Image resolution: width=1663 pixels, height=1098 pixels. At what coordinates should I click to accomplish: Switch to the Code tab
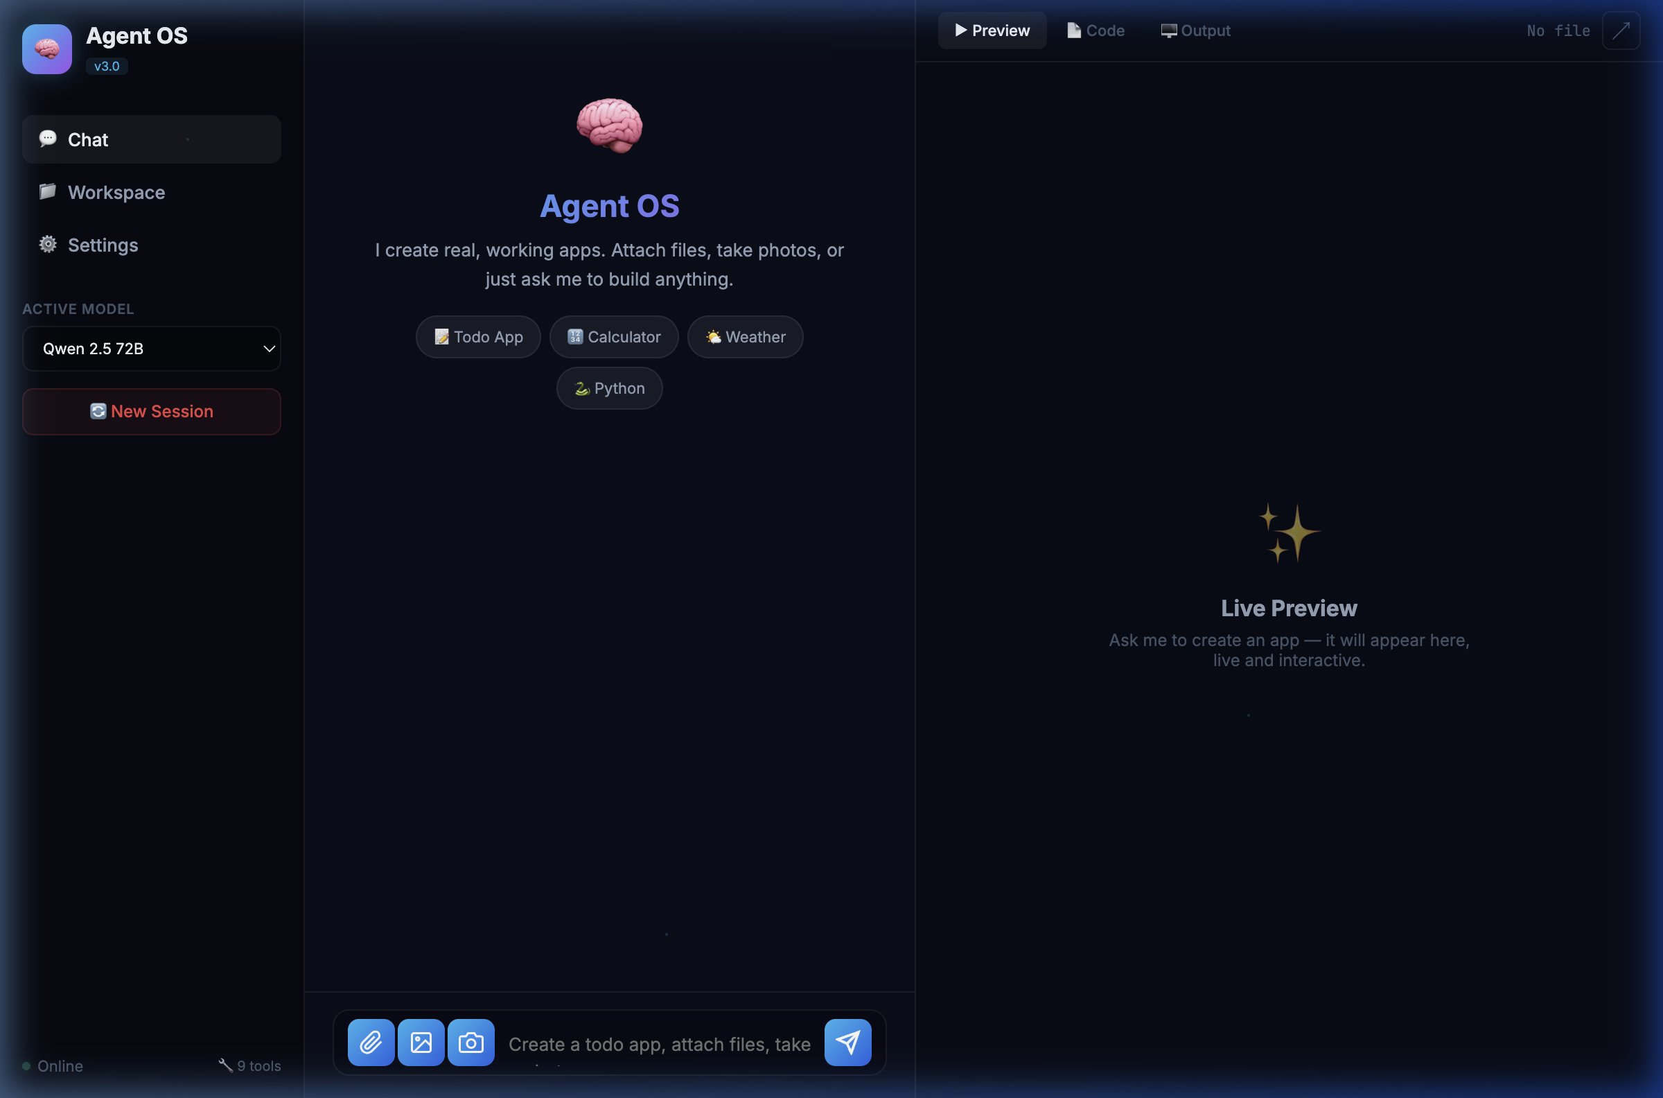click(1096, 30)
